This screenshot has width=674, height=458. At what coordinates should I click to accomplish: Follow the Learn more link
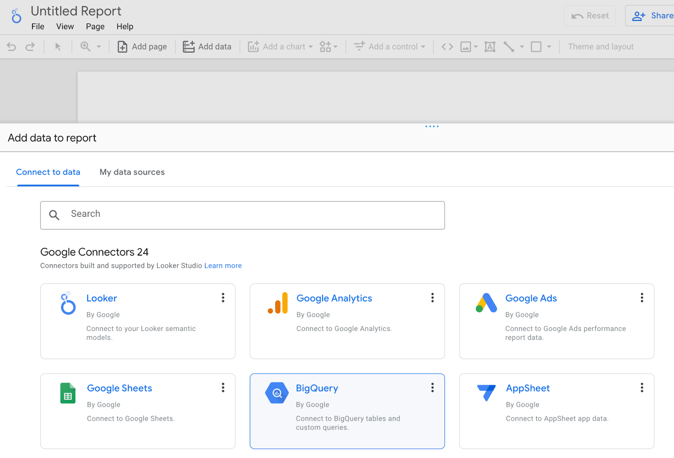pos(223,266)
